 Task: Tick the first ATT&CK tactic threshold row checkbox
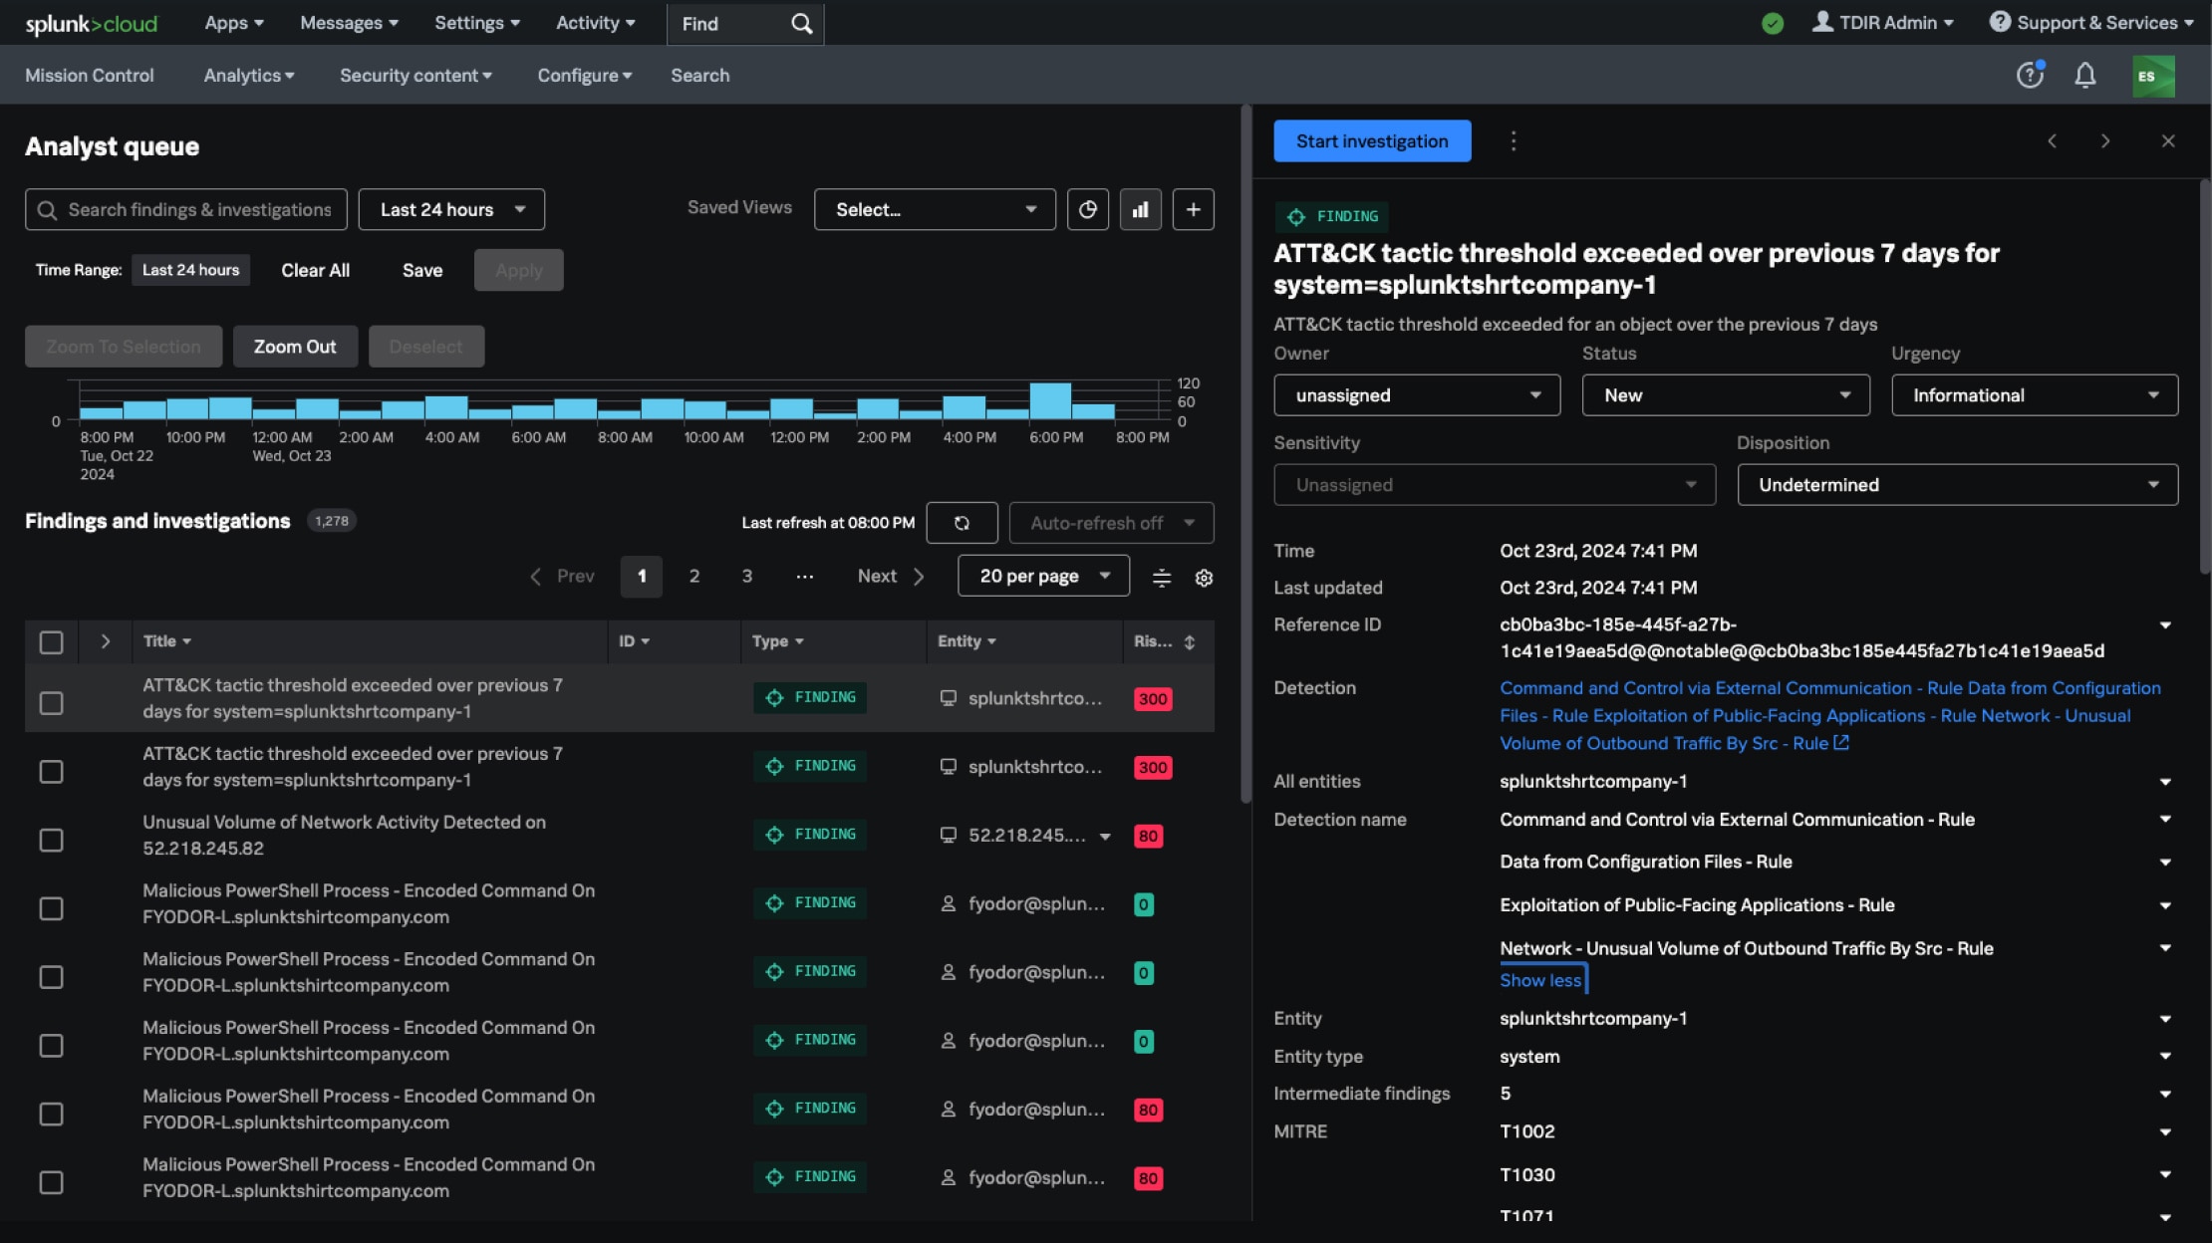[51, 703]
